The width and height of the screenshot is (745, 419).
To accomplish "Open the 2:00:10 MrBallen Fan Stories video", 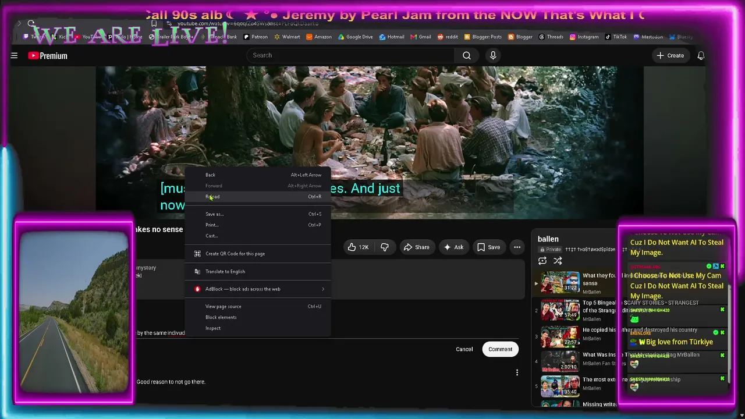I will (x=560, y=361).
